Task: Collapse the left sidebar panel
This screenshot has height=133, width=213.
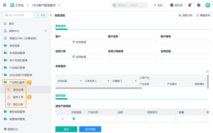Action: (x=51, y=15)
